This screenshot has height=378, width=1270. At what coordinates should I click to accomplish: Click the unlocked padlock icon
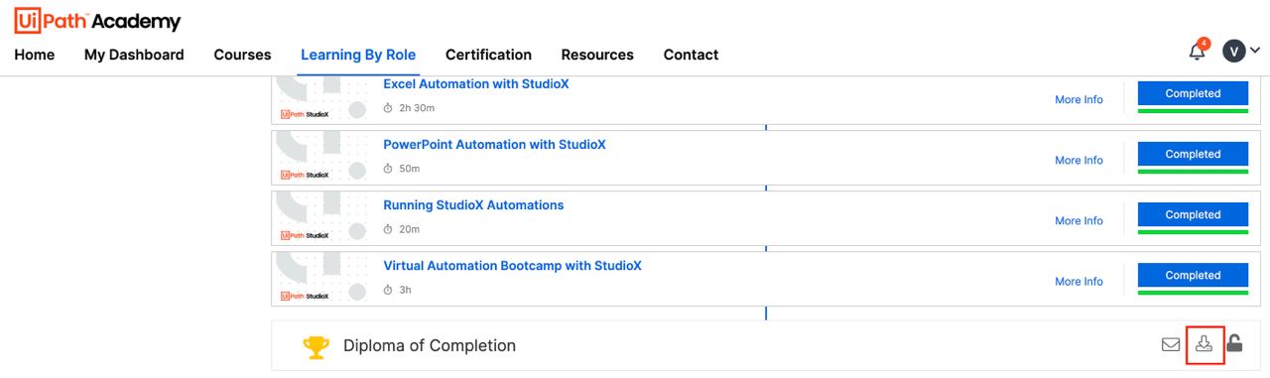click(x=1234, y=343)
